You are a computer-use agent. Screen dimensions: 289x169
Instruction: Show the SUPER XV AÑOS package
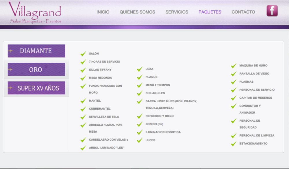(36, 88)
